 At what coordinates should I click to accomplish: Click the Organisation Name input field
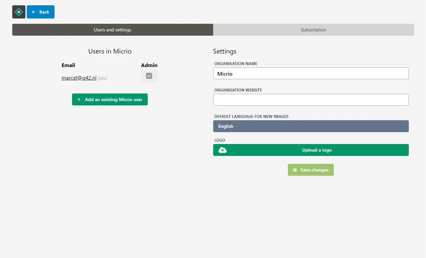311,73
